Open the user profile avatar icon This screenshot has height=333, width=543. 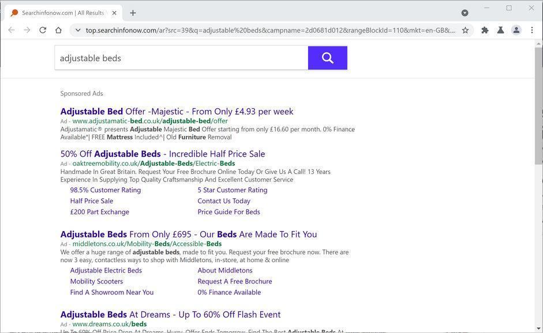click(516, 30)
